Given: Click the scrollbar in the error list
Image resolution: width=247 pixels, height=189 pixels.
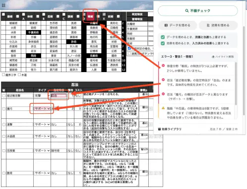Looking at the screenshot, I should (236, 83).
